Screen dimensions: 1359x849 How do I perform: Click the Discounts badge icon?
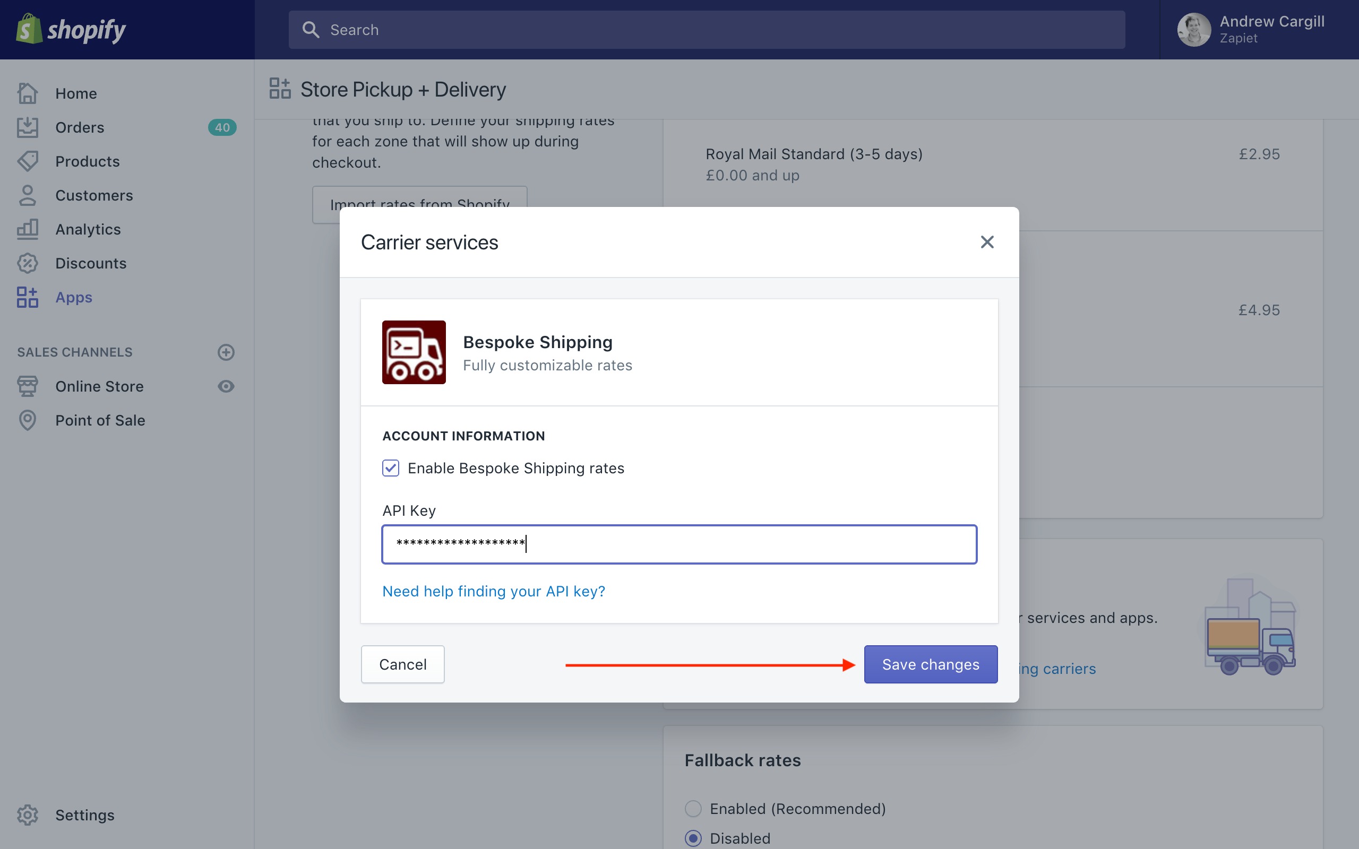(28, 263)
